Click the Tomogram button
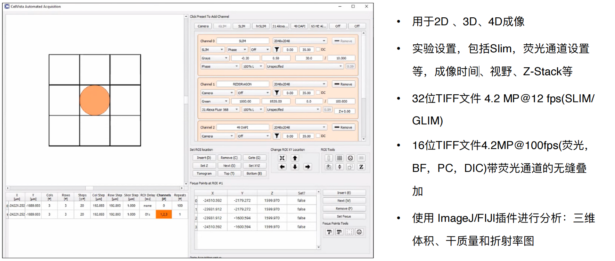The height and width of the screenshot is (261, 615). pyautogui.click(x=204, y=173)
